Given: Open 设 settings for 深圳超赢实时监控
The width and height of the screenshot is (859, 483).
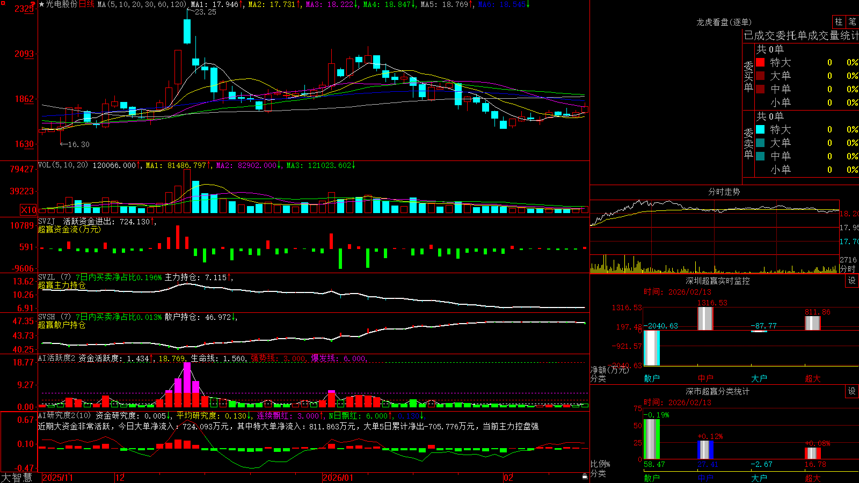Looking at the screenshot, I should coord(852,281).
